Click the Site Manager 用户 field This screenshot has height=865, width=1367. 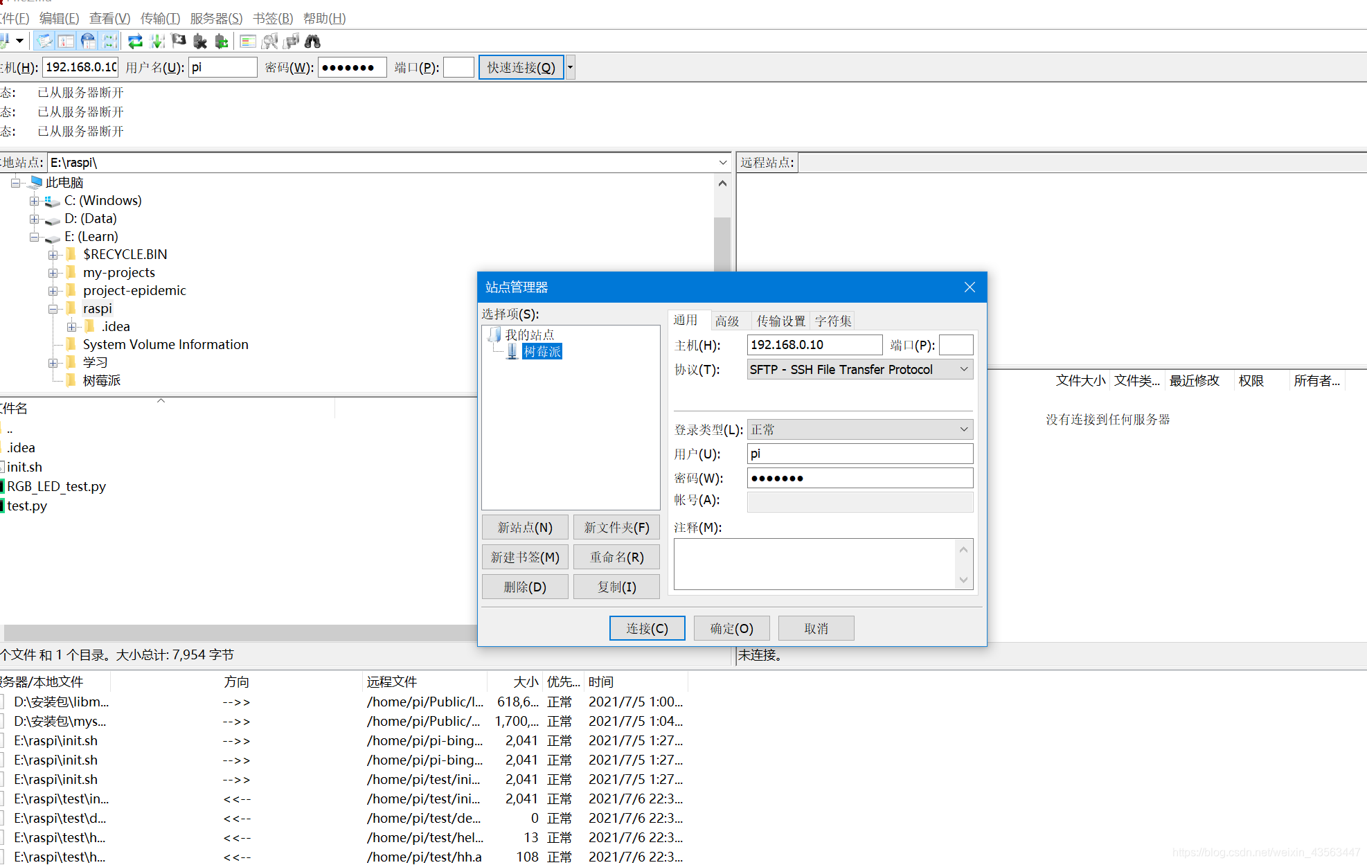(x=859, y=454)
